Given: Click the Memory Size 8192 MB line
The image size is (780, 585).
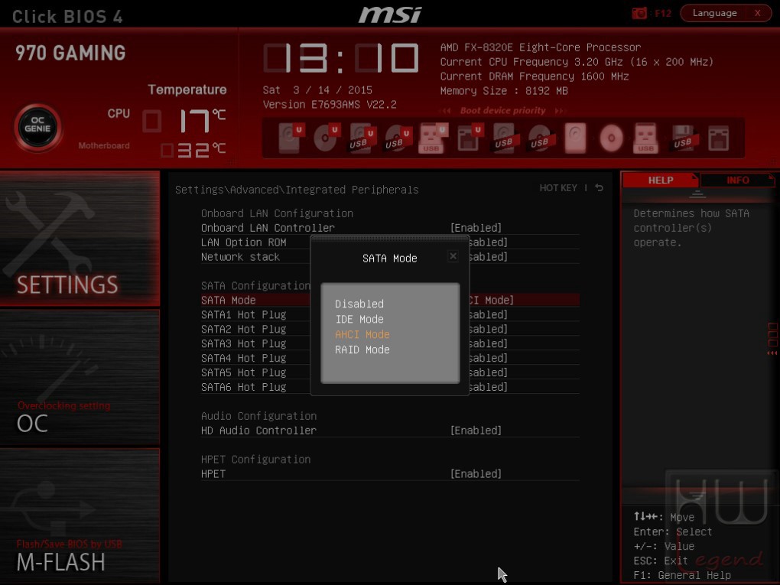Looking at the screenshot, I should [x=504, y=90].
